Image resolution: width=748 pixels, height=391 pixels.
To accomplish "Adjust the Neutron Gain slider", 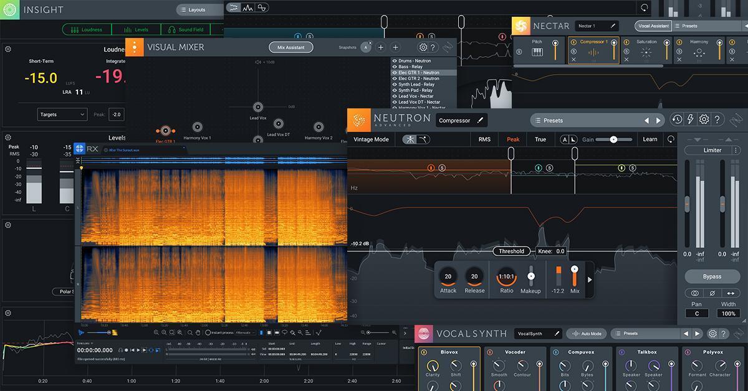I will 613,139.
